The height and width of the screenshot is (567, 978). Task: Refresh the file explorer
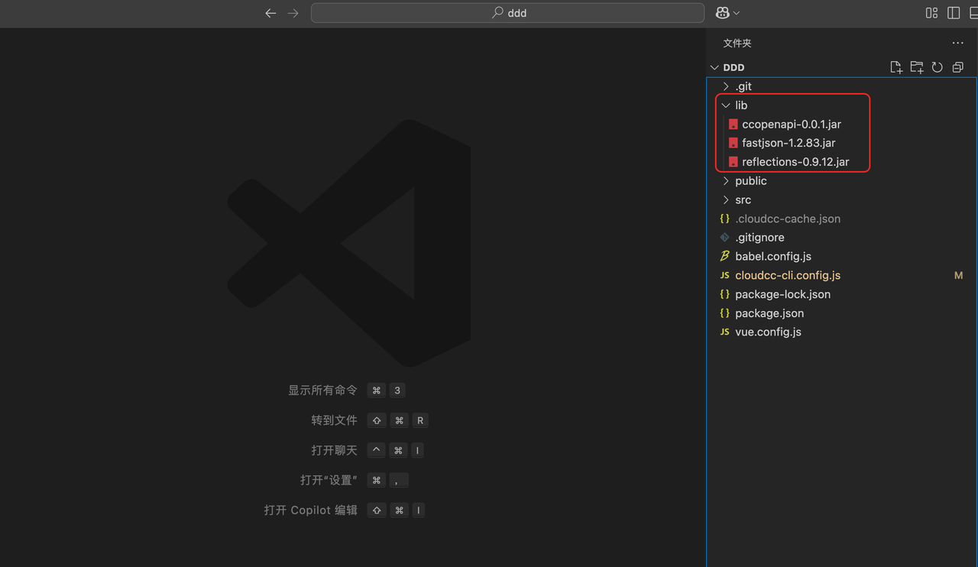point(938,67)
